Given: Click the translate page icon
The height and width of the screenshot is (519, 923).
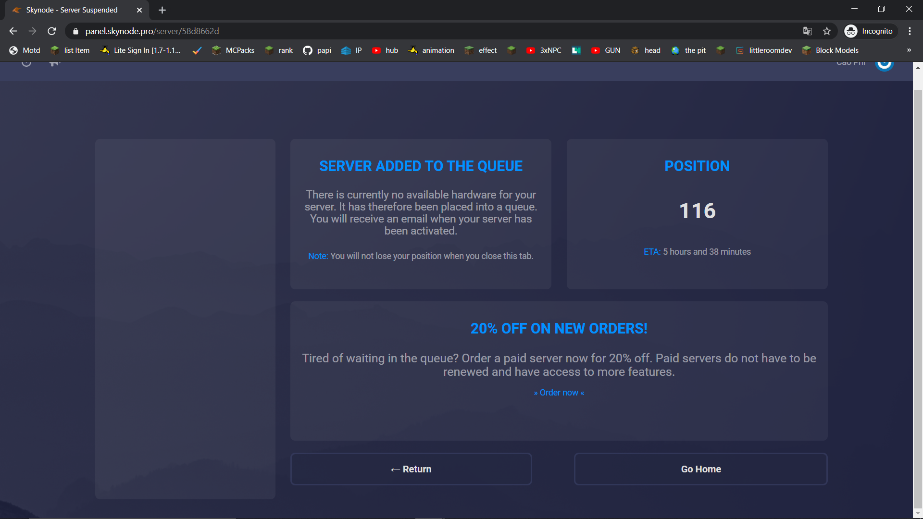Looking at the screenshot, I should (808, 31).
